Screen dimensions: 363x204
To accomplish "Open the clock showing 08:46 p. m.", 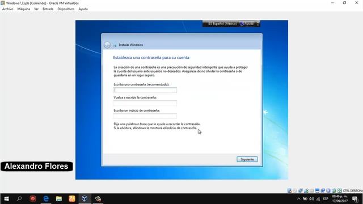I will (x=340, y=199).
